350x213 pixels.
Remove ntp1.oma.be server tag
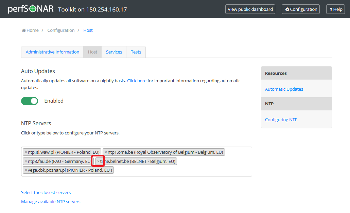tap(106, 152)
